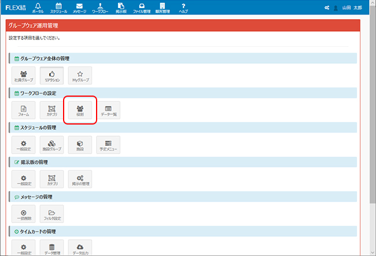Image resolution: width=376 pixels, height=256 pixels.
Task: Open 掲示板 in the top navigation
Action: click(121, 8)
